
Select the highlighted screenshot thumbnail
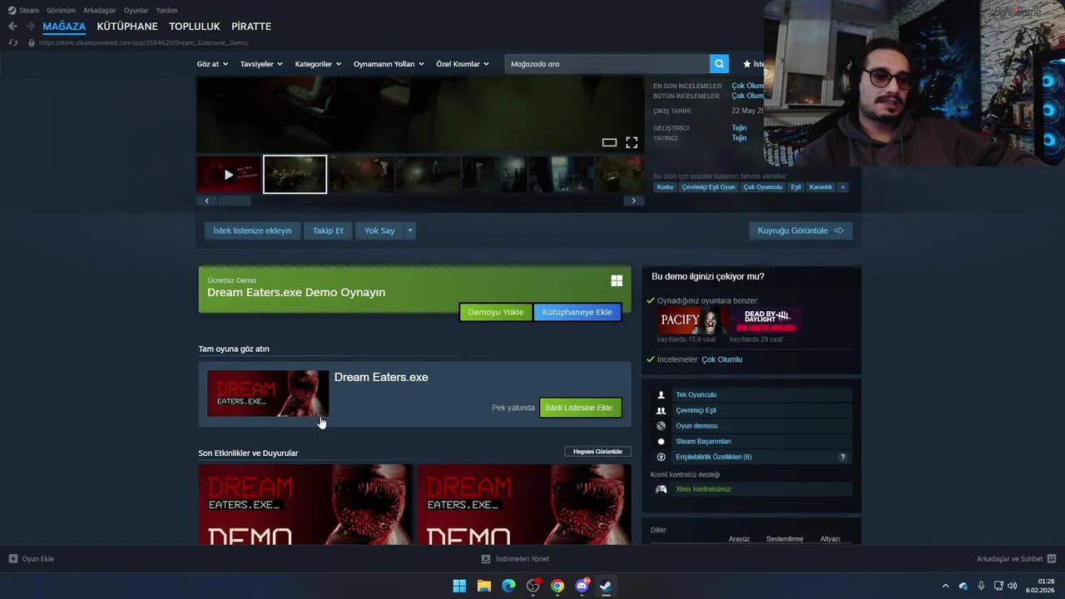click(x=295, y=175)
